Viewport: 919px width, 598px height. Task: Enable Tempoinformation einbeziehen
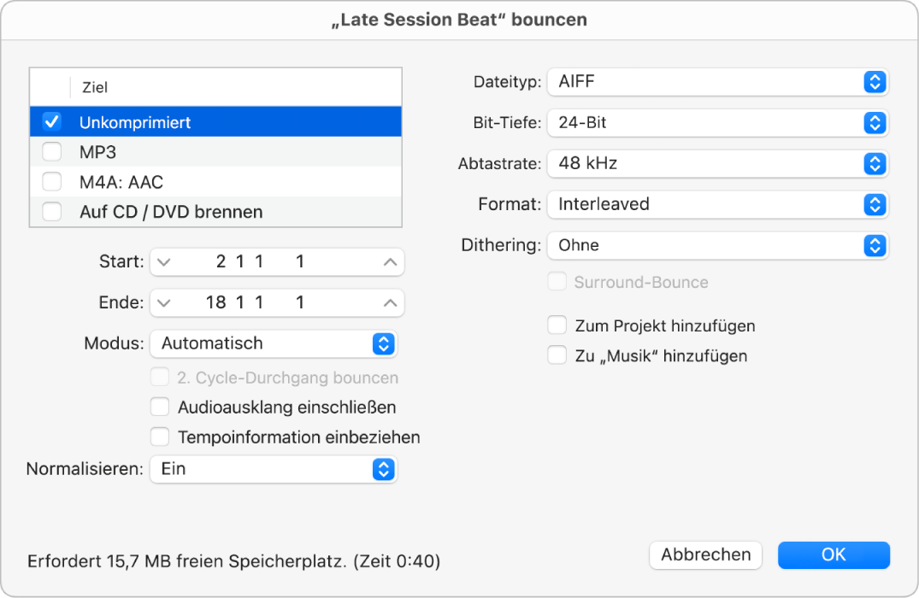click(x=160, y=437)
